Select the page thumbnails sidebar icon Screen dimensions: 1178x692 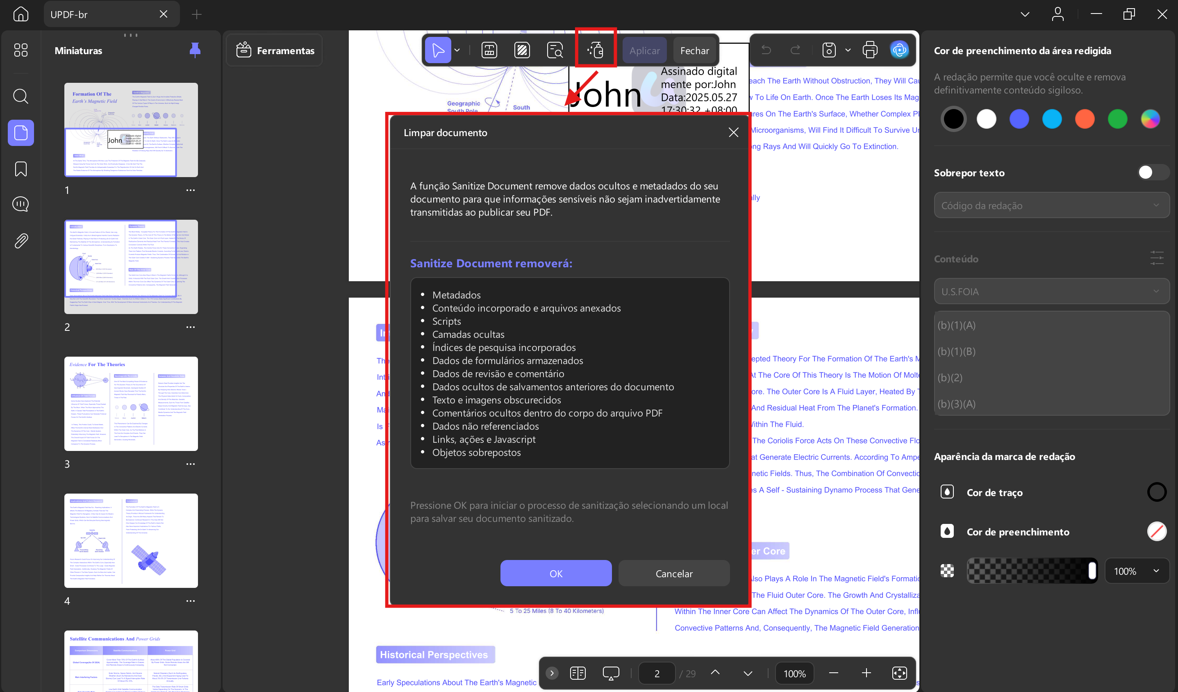pyautogui.click(x=20, y=133)
